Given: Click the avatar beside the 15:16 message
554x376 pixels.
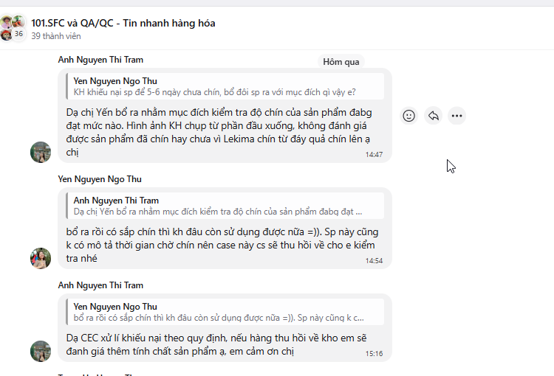Looking at the screenshot, I should pyautogui.click(x=41, y=351).
